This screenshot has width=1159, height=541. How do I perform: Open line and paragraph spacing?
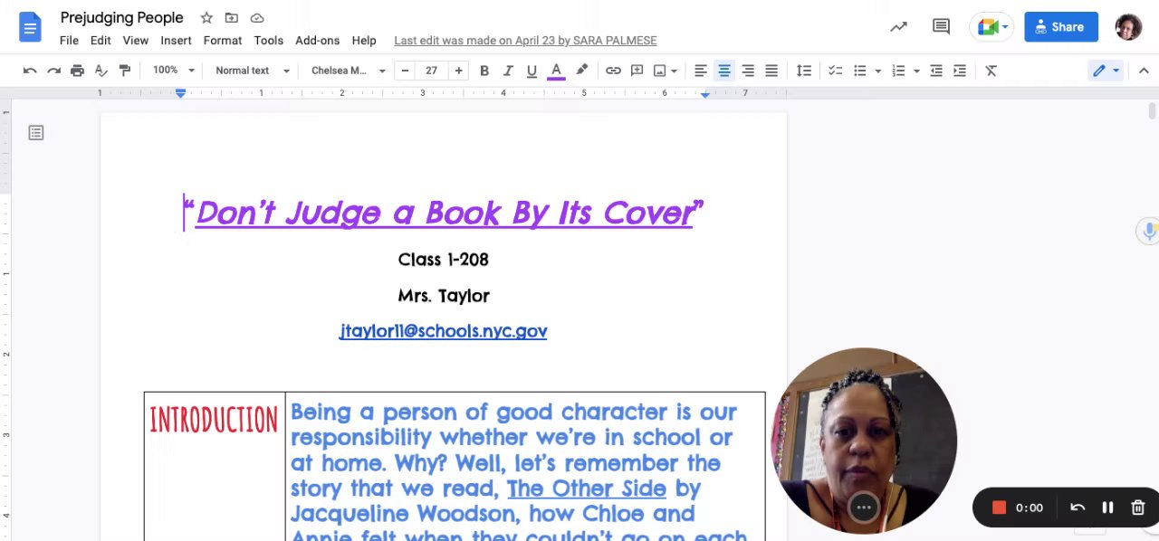tap(803, 71)
